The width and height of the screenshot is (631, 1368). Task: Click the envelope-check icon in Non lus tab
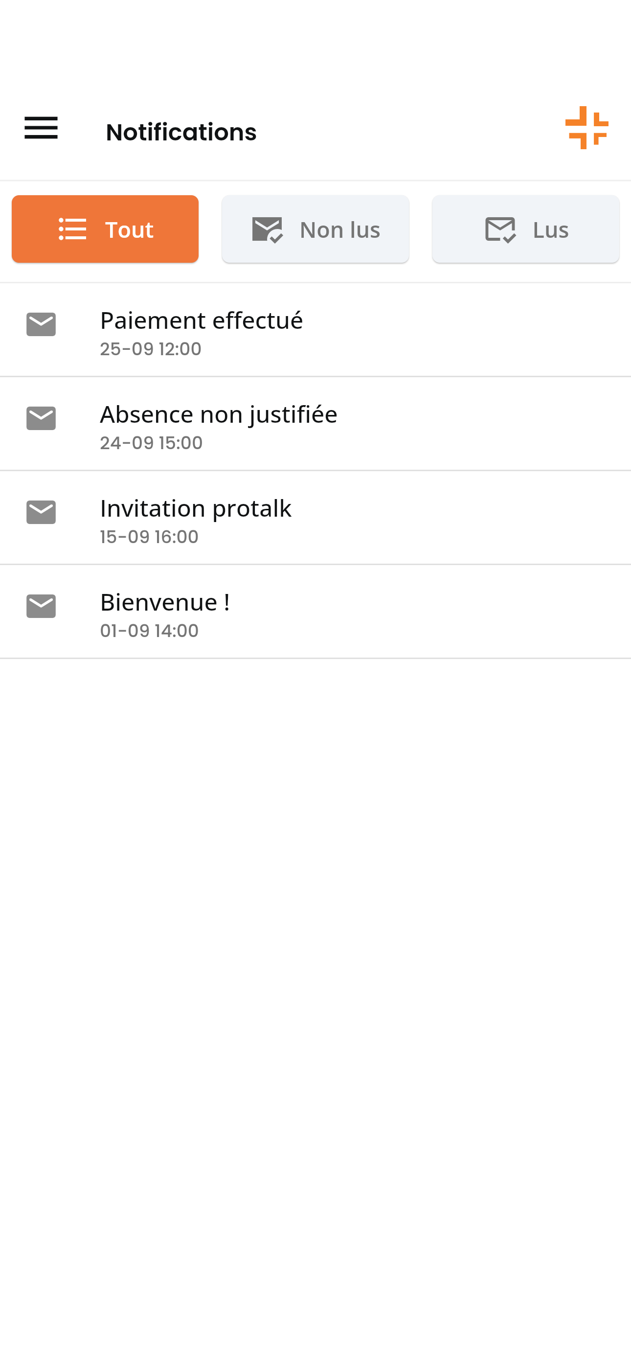(267, 229)
